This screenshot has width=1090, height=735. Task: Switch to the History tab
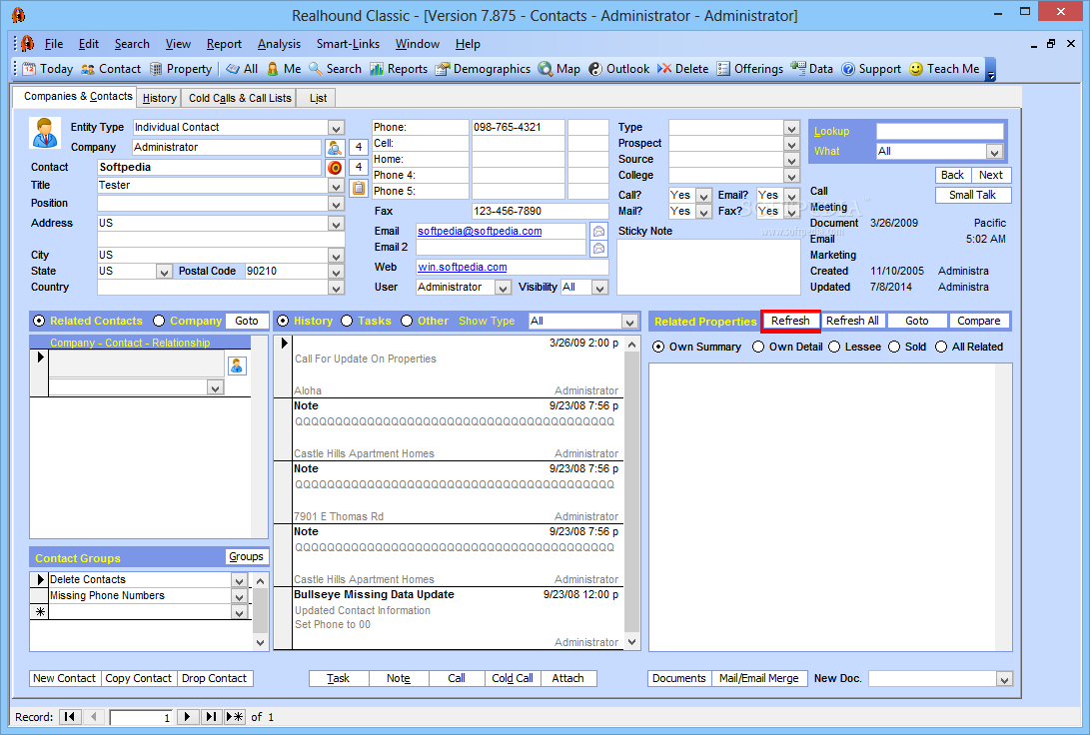coord(159,98)
